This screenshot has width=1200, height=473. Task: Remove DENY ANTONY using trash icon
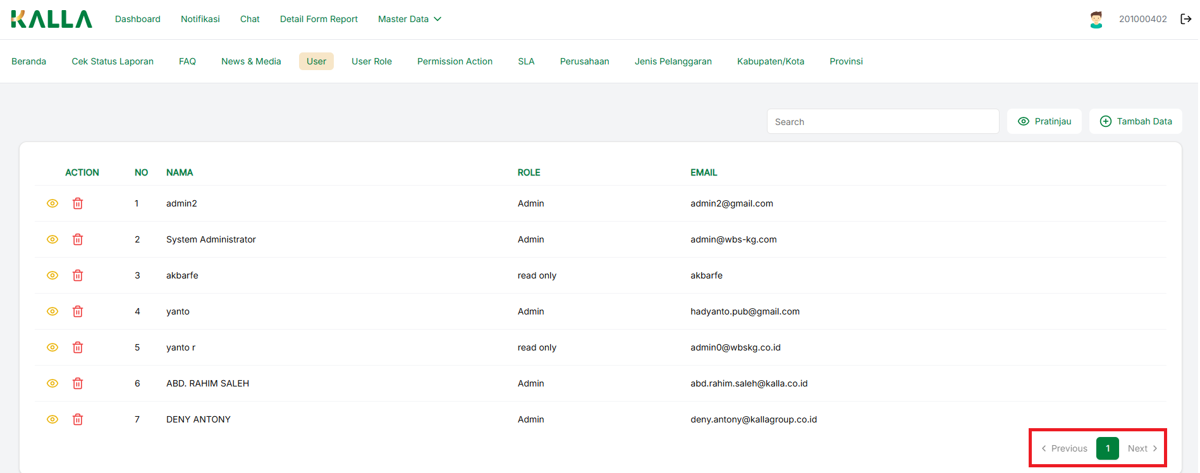coord(78,419)
